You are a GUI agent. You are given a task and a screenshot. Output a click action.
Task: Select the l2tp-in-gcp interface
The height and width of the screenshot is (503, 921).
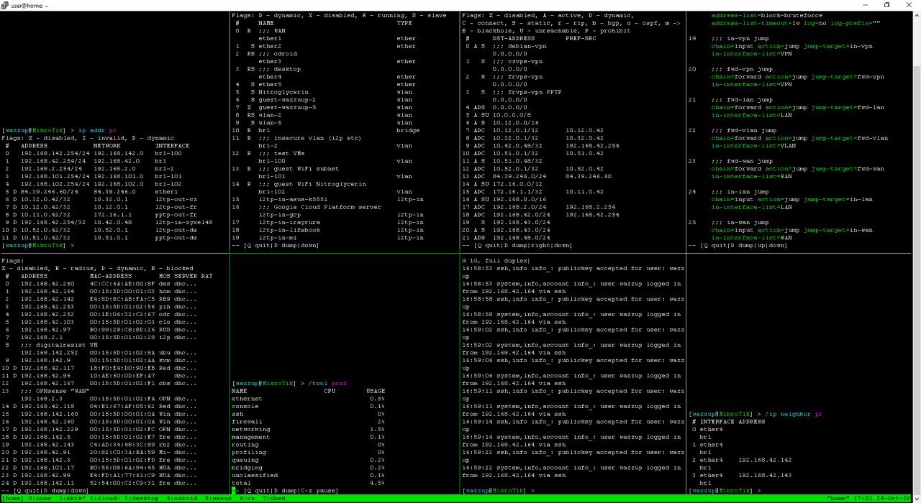pyautogui.click(x=279, y=215)
